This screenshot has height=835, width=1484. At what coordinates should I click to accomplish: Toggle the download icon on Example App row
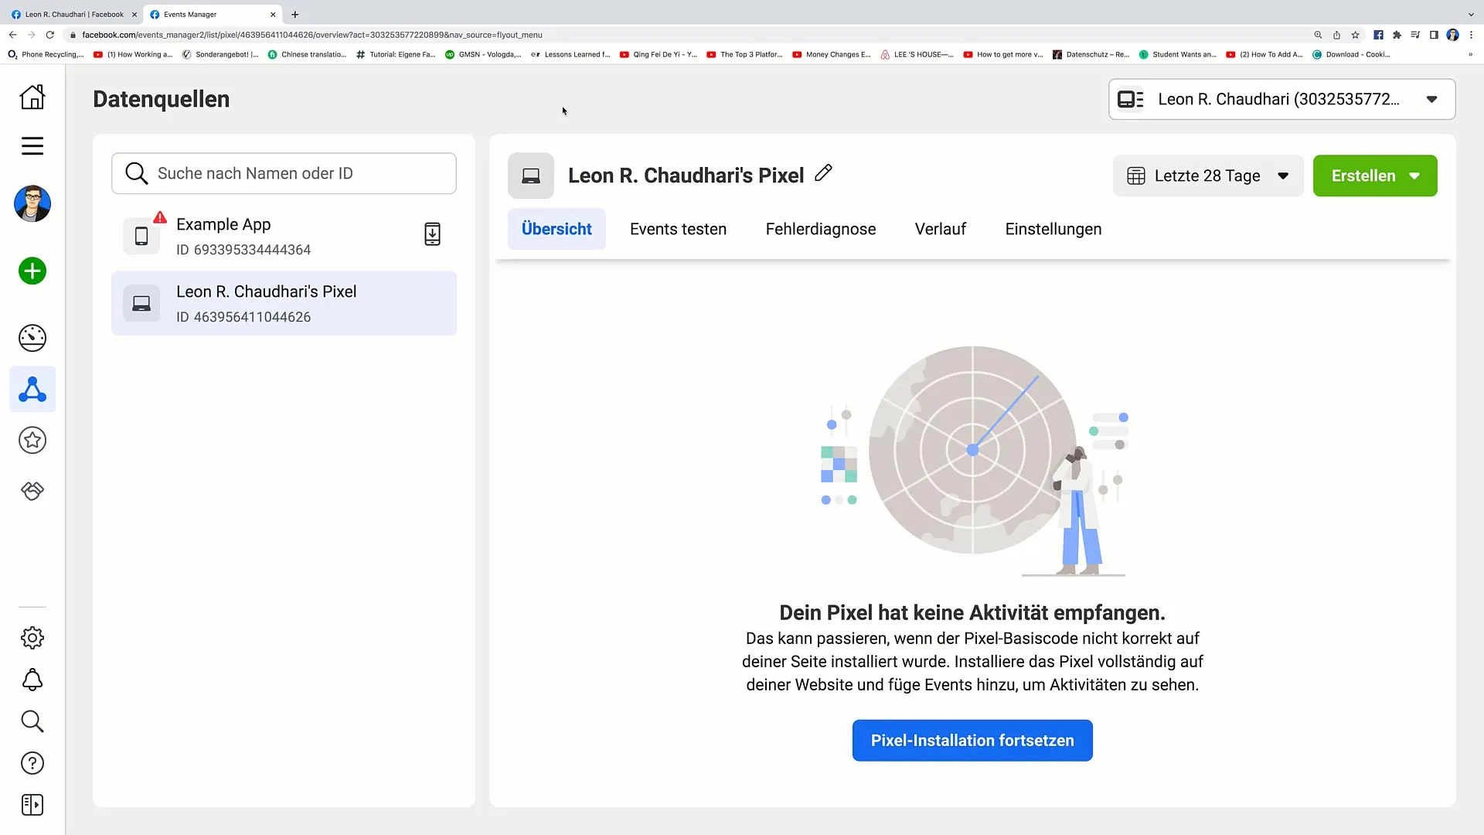(x=432, y=234)
